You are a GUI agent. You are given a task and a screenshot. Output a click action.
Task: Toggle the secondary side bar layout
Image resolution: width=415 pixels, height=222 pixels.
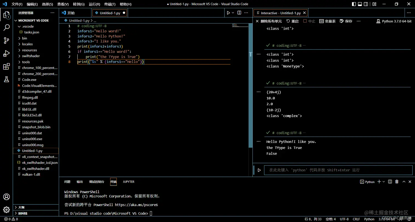pyautogui.click(x=366, y=4)
